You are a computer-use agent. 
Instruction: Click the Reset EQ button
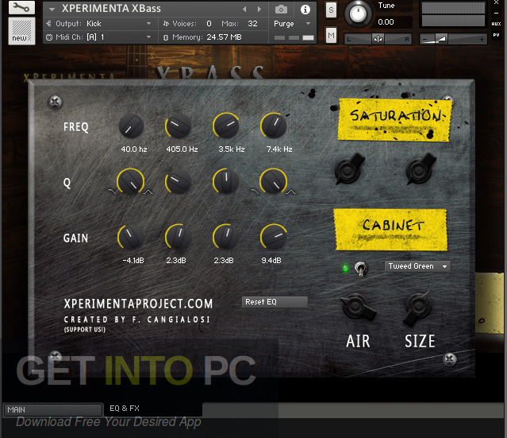[275, 302]
